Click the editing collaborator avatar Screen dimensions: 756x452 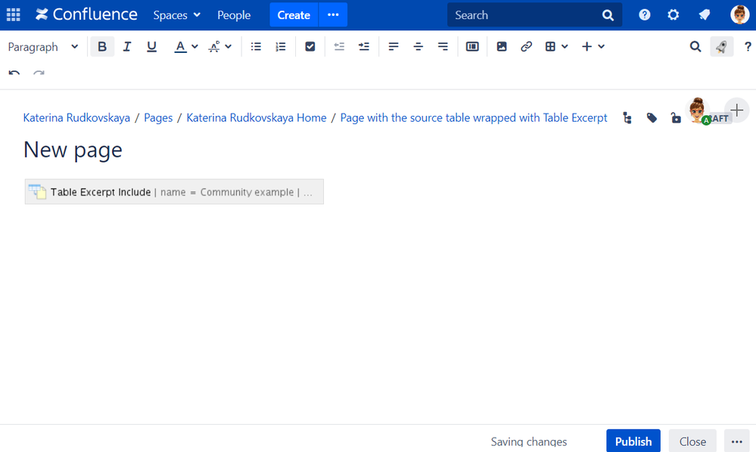point(698,111)
